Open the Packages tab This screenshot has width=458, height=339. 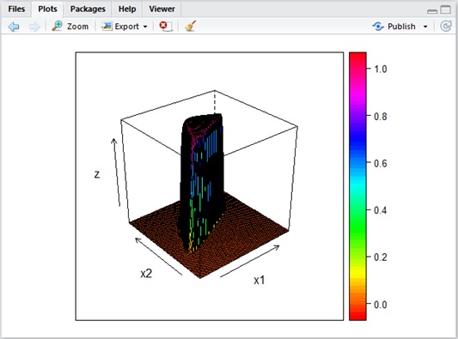click(88, 9)
